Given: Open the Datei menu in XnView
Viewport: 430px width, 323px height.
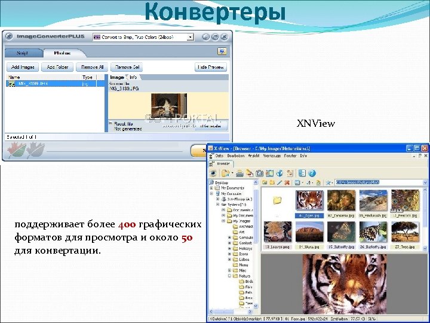Looking at the screenshot, I should [219, 156].
